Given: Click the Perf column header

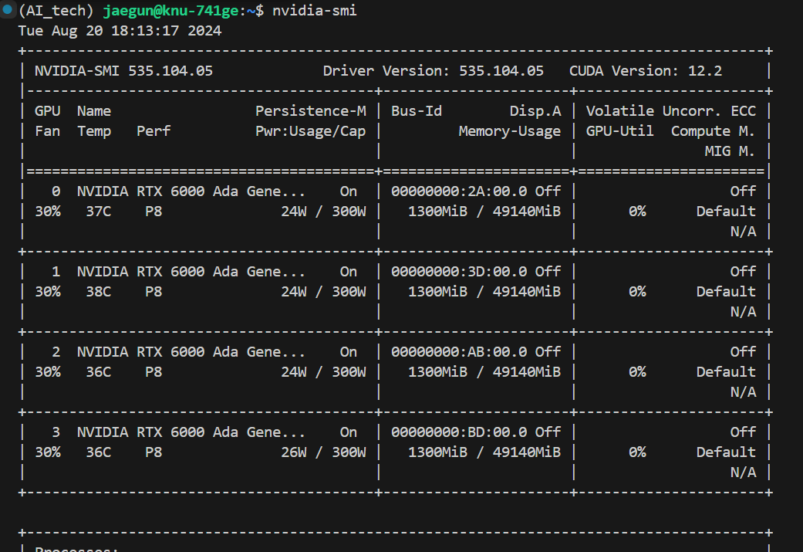Looking at the screenshot, I should point(154,131).
